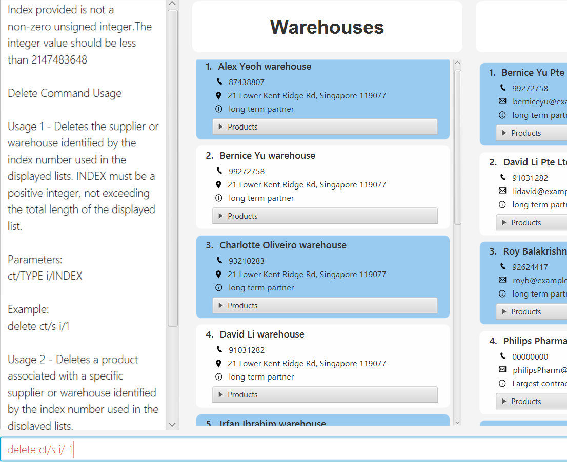
Task: Click info icon on Alex Yeoh warehouse card
Action: point(219,109)
